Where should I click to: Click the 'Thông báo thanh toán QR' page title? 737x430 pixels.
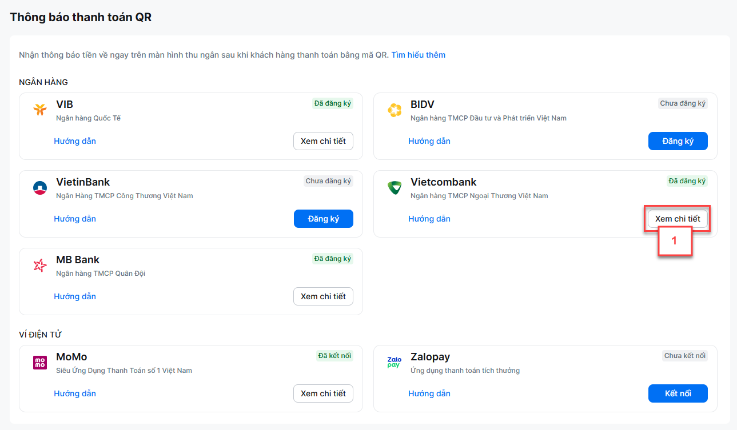point(81,17)
